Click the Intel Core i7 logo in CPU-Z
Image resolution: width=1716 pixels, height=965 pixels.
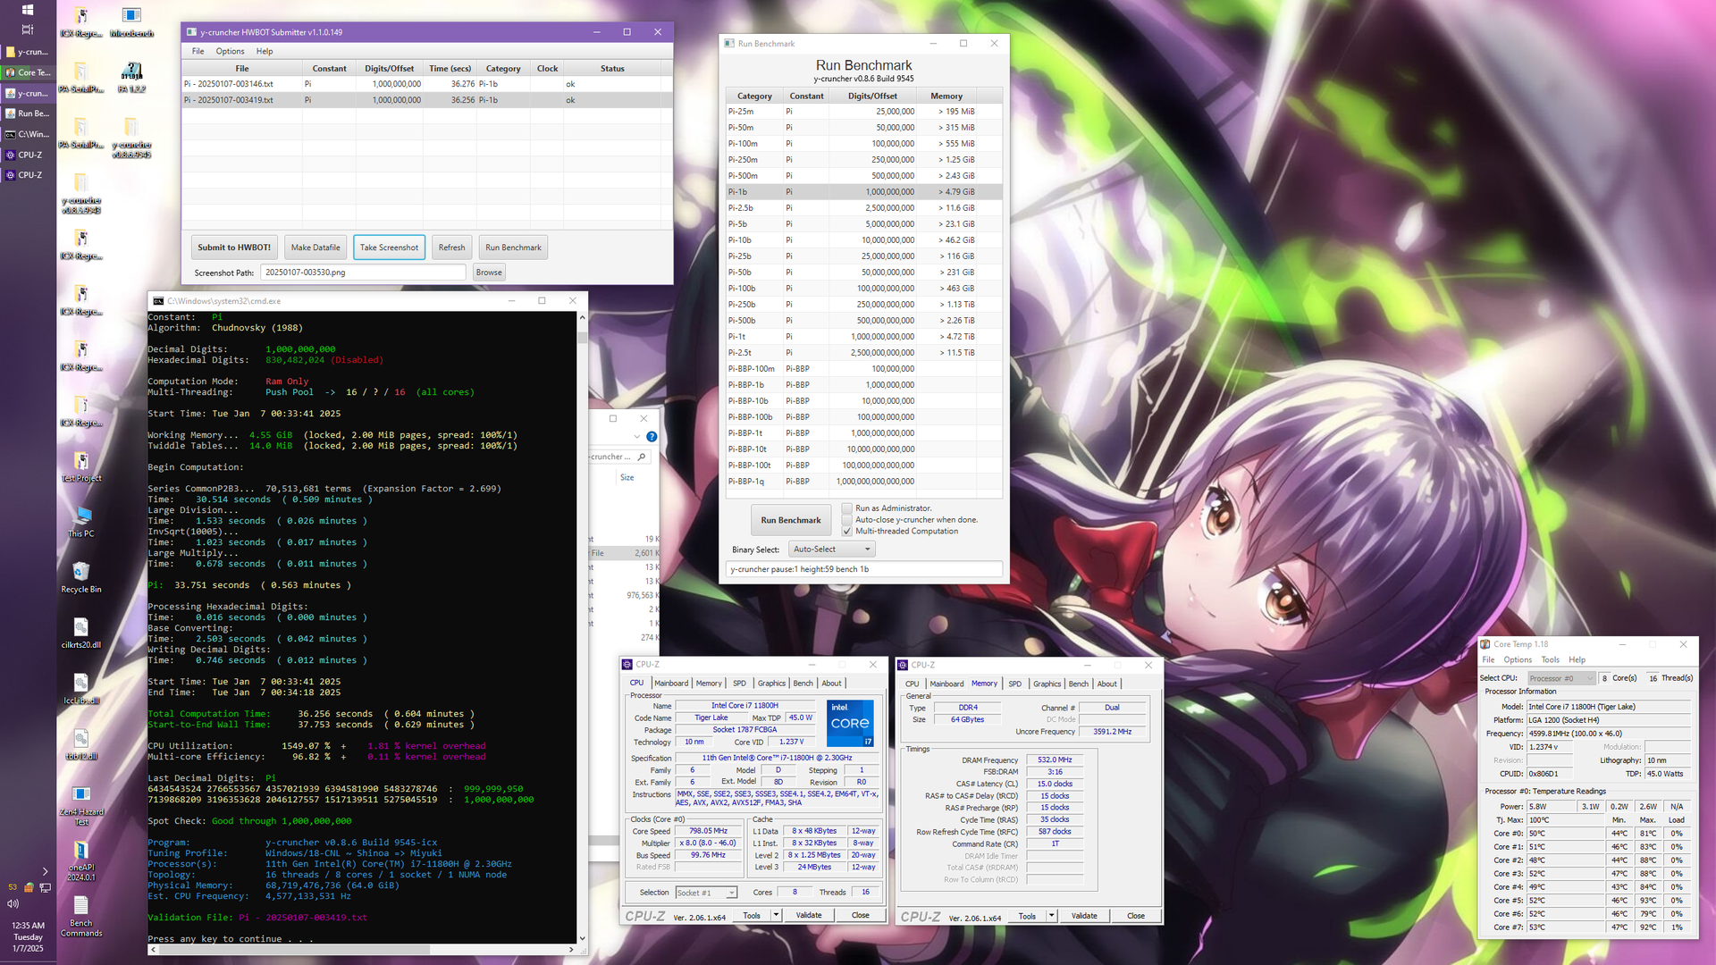click(x=850, y=723)
